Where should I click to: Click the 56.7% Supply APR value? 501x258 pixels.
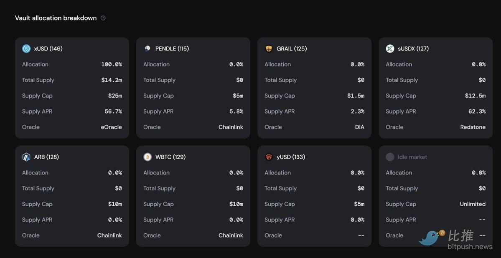pyautogui.click(x=113, y=111)
